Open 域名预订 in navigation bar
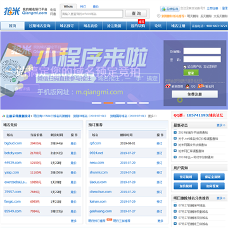This screenshot has height=228, width=228. [67, 26]
